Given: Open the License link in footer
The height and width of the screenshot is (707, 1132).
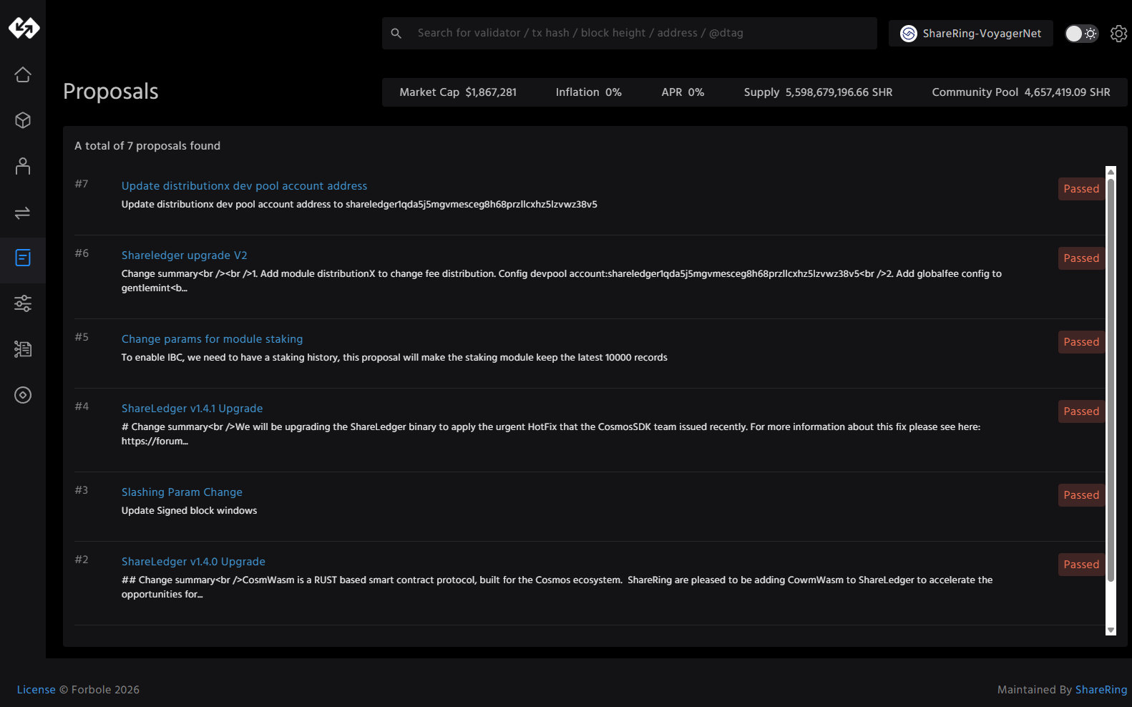Looking at the screenshot, I should point(36,690).
